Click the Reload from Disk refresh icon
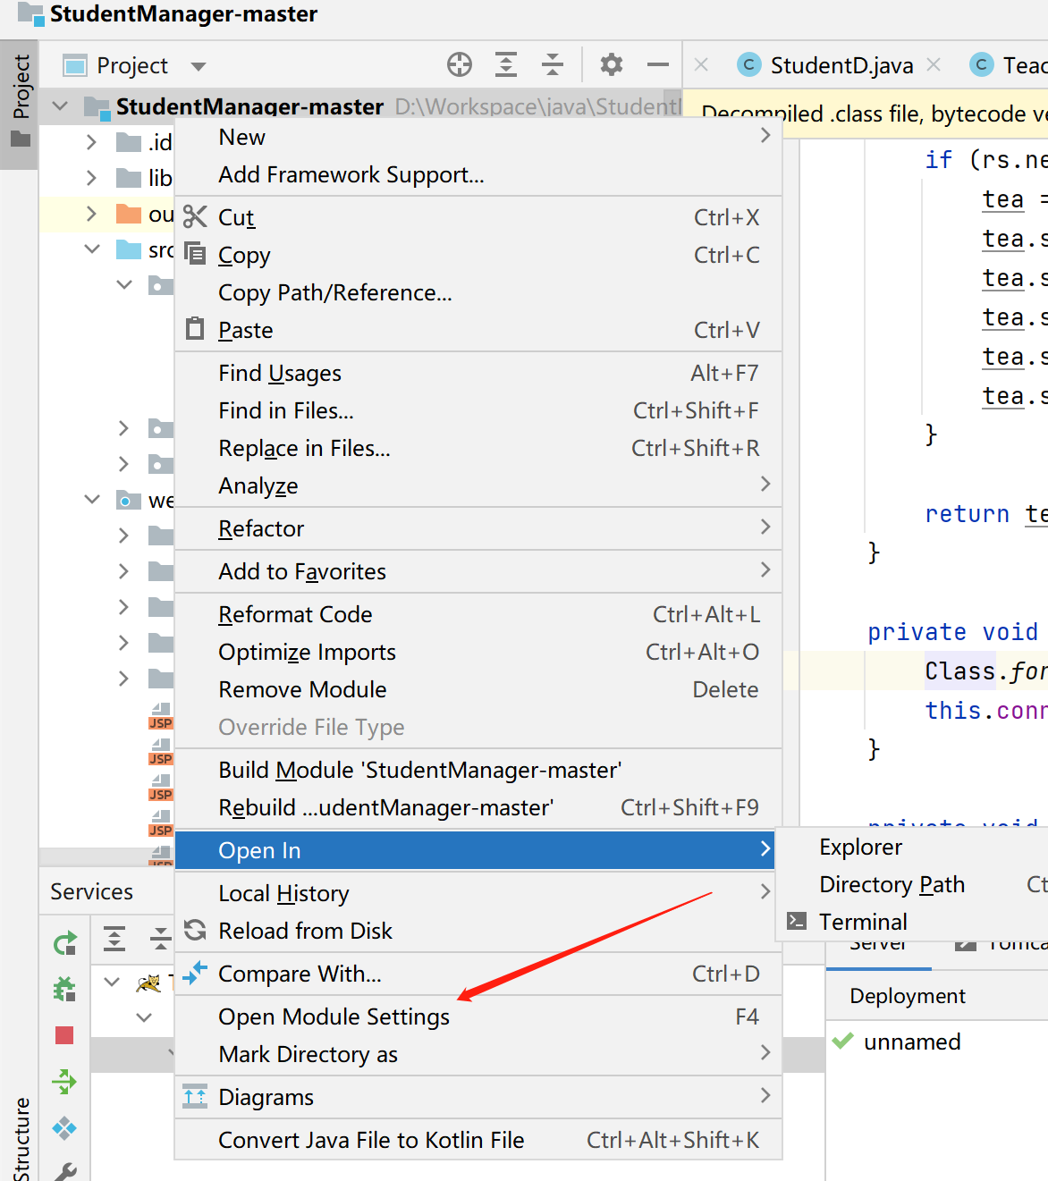 [x=195, y=931]
